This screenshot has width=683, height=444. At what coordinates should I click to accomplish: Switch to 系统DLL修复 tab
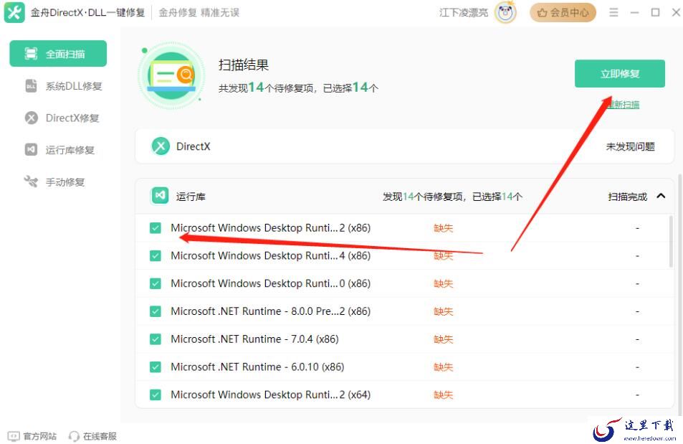(x=63, y=86)
